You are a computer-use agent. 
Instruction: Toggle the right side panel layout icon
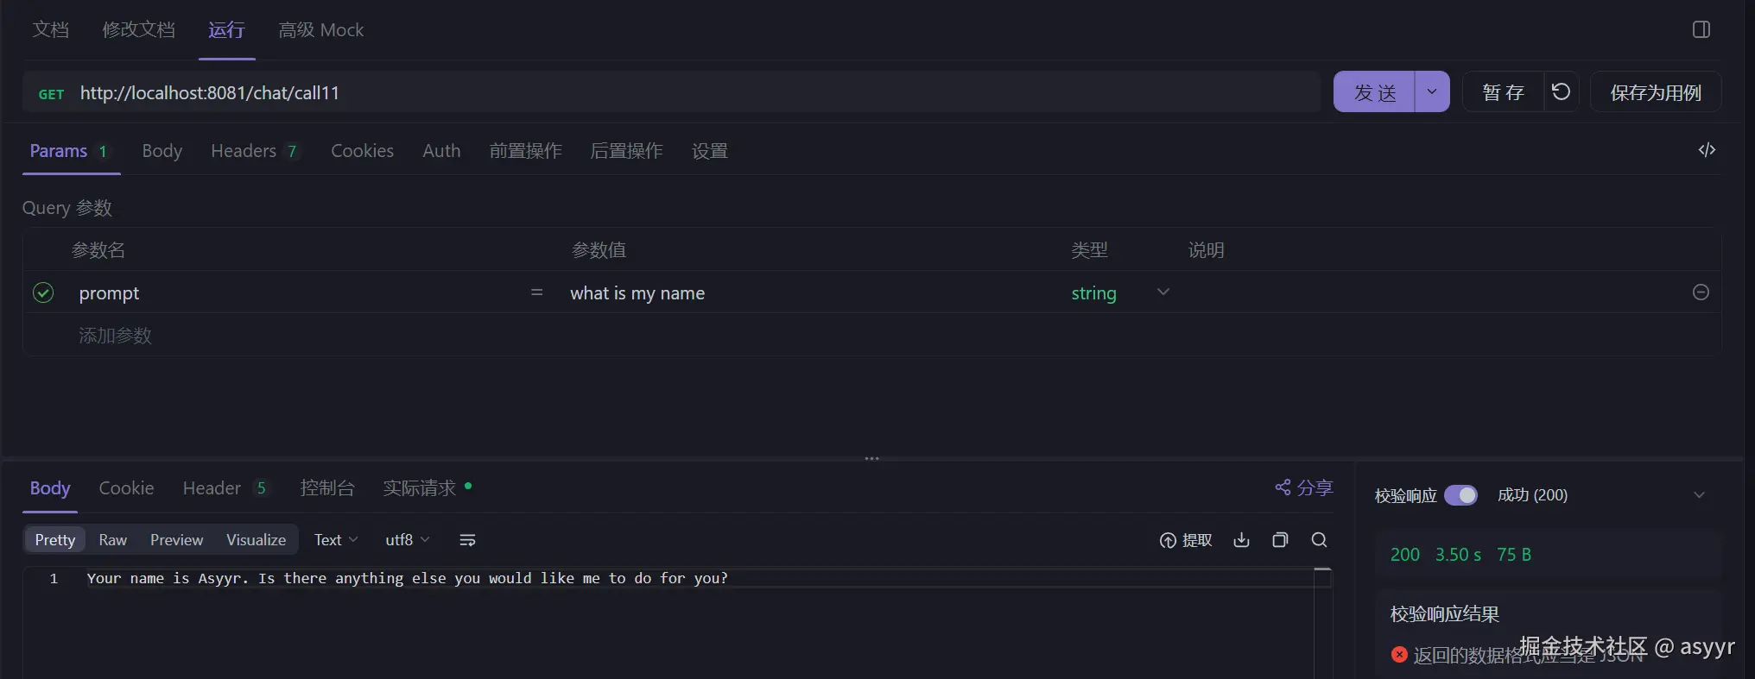[x=1701, y=30]
